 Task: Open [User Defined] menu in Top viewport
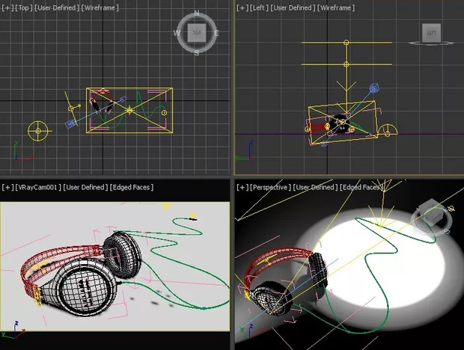57,8
